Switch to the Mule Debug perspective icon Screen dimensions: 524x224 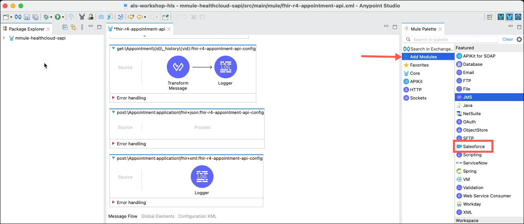[501, 17]
